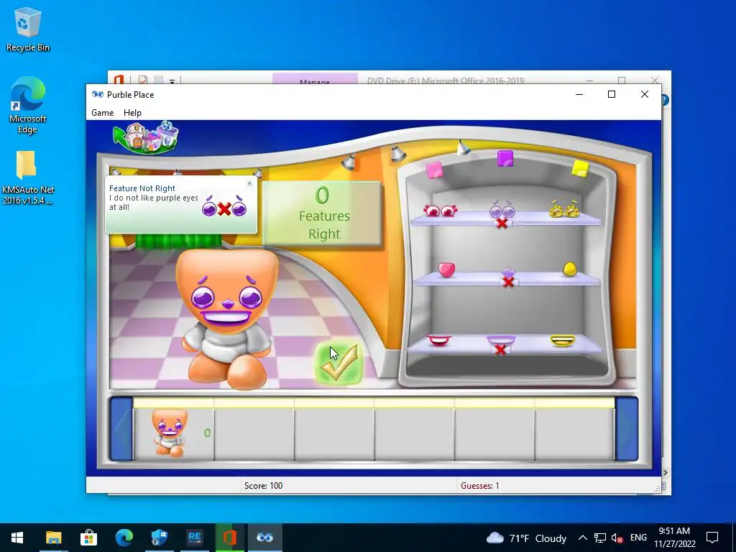736x552 pixels.
Task: Open the notification center icon
Action: click(x=712, y=538)
